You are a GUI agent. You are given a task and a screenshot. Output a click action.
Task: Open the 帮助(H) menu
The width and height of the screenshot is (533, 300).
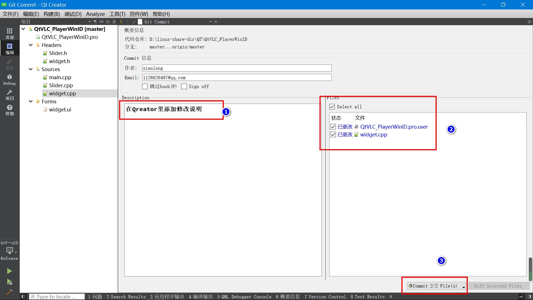[161, 14]
